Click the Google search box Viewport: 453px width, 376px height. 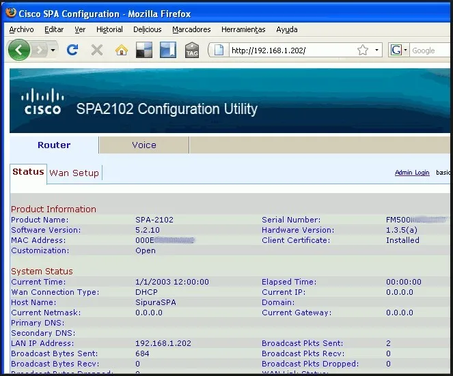tap(430, 50)
